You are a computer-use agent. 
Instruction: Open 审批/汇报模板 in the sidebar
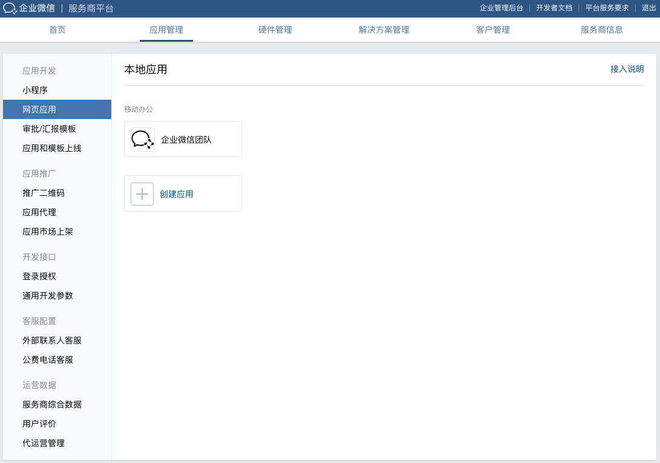click(x=57, y=129)
